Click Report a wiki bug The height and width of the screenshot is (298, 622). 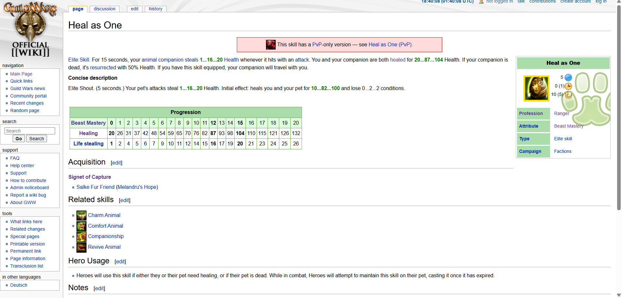[28, 195]
